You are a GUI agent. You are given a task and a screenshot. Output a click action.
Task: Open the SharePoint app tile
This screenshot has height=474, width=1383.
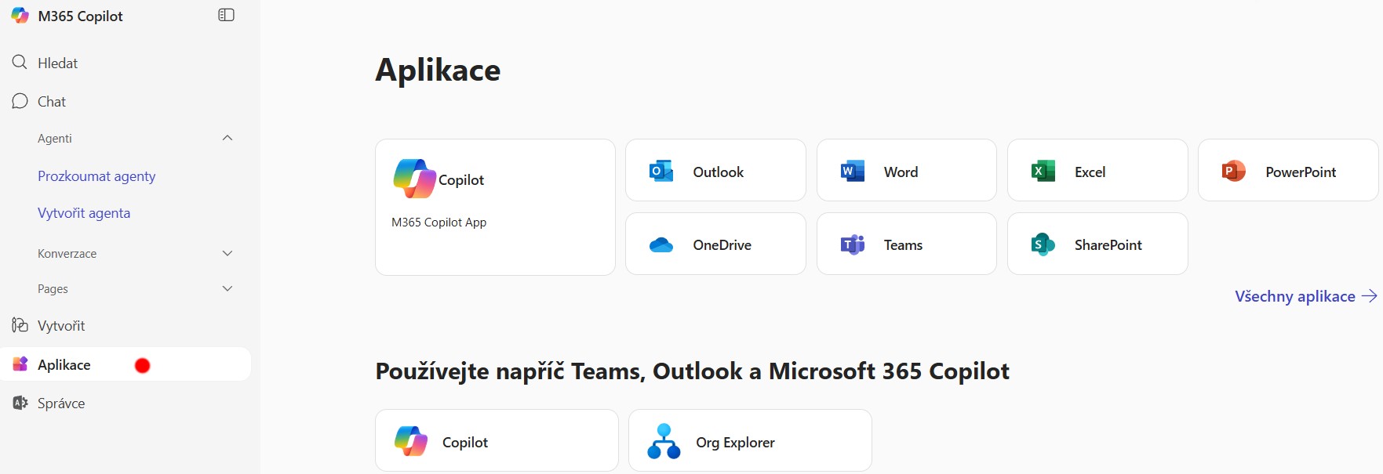(1097, 244)
